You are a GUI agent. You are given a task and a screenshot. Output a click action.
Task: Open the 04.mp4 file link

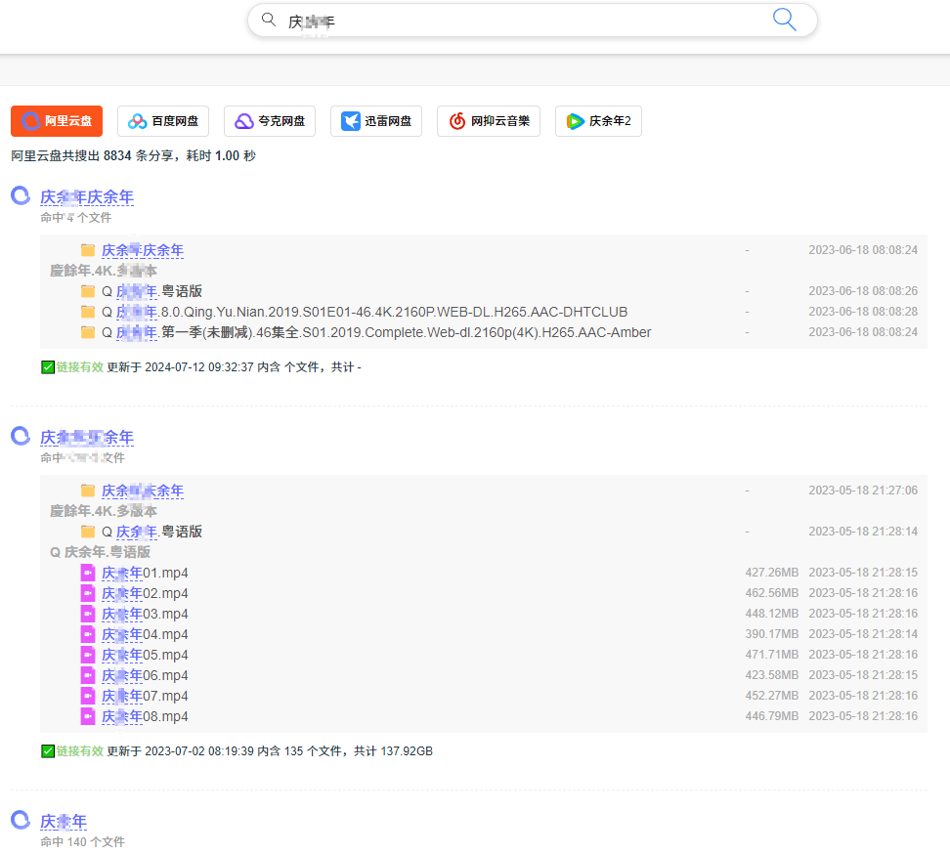pyautogui.click(x=145, y=634)
